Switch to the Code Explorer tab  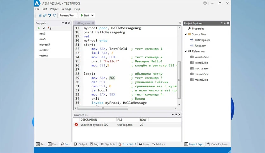click(x=218, y=144)
